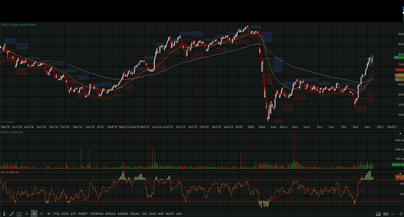The image size is (404, 217).
Task: Click the 2019 date axis label
Action: [x=100, y=127]
